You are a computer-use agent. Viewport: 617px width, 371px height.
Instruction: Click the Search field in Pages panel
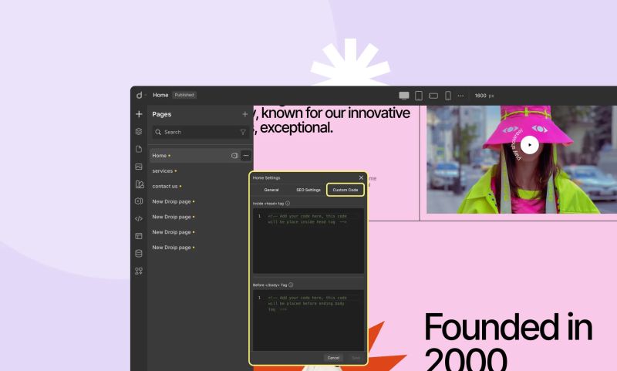click(x=201, y=132)
